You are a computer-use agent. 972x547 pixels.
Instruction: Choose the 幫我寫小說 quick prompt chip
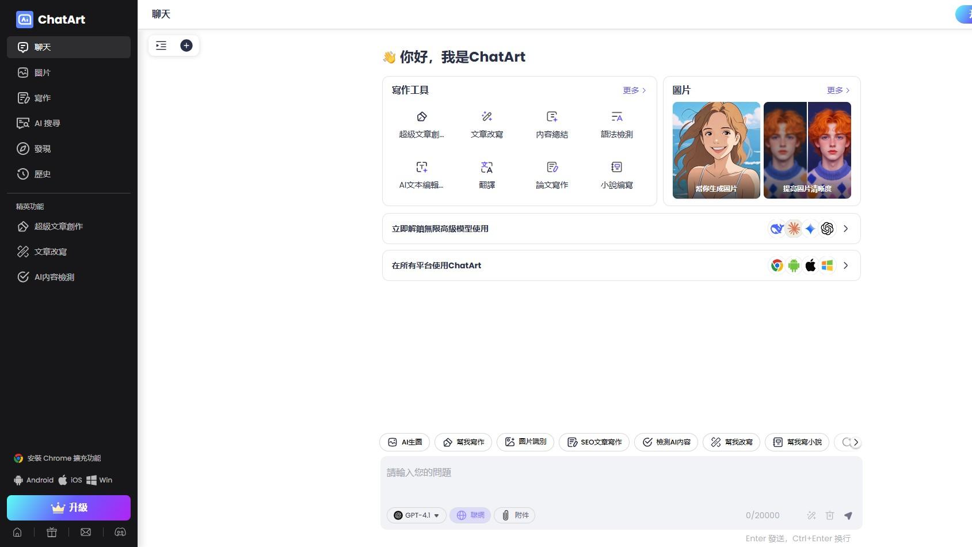point(797,442)
